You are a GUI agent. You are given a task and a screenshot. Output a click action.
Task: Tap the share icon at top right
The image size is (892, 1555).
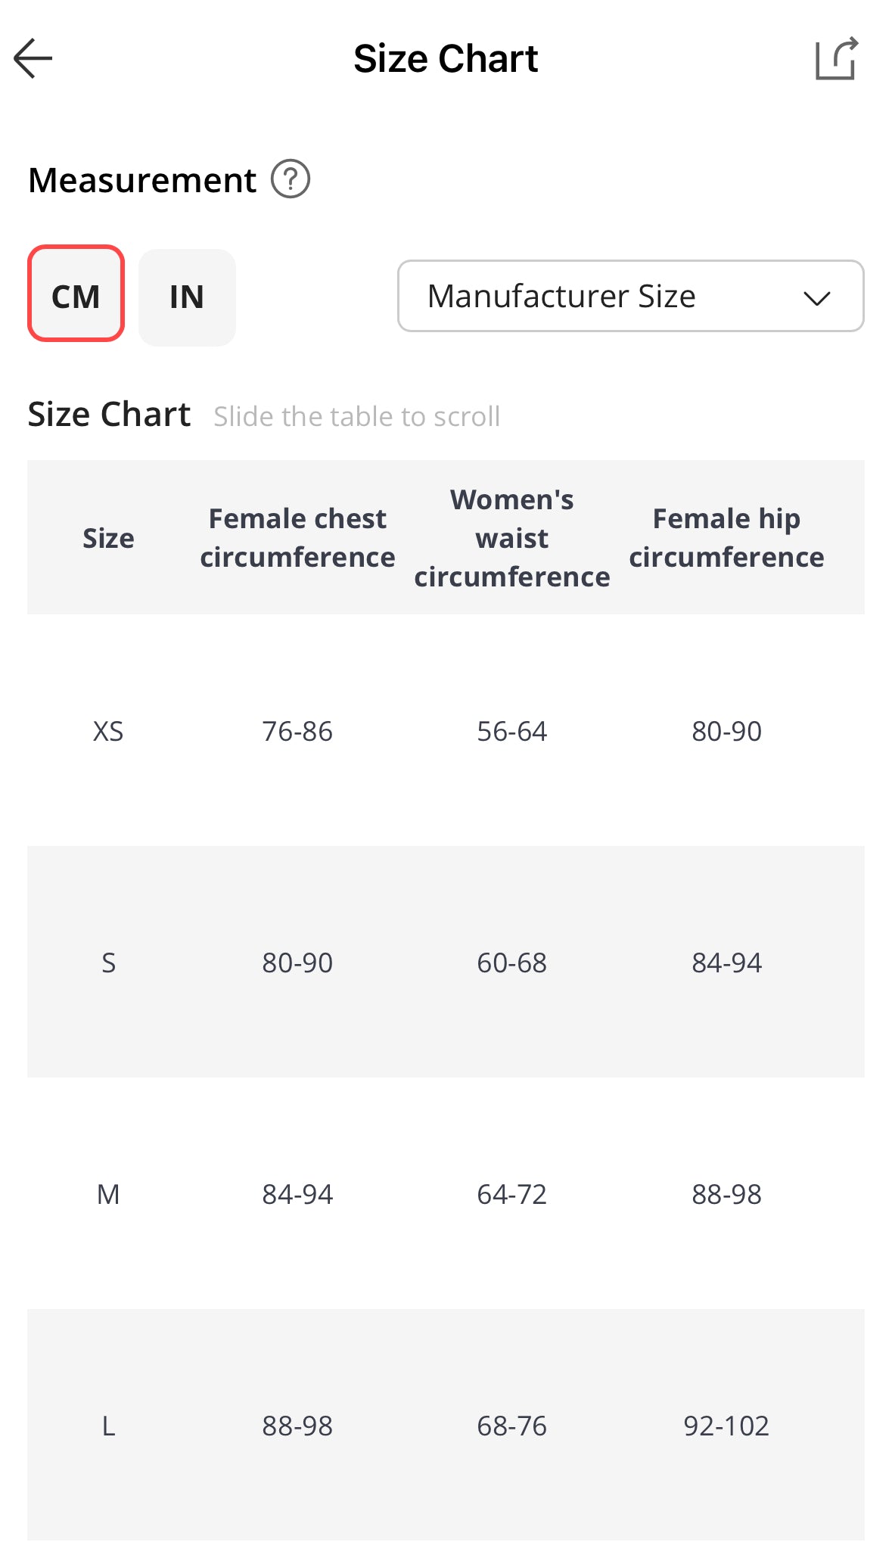(x=836, y=58)
